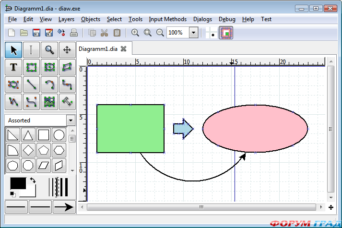
Task: Open the Edit menu
Action: click(x=28, y=19)
